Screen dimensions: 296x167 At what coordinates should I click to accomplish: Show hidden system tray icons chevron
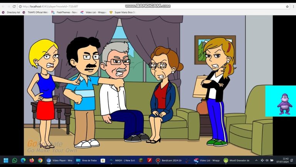click(256, 160)
